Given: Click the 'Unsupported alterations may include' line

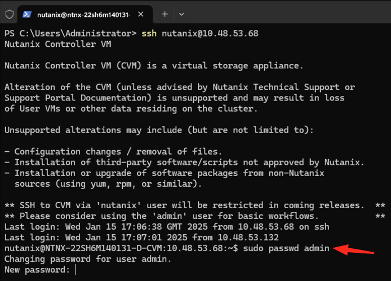Looking at the screenshot, I should (x=158, y=130).
